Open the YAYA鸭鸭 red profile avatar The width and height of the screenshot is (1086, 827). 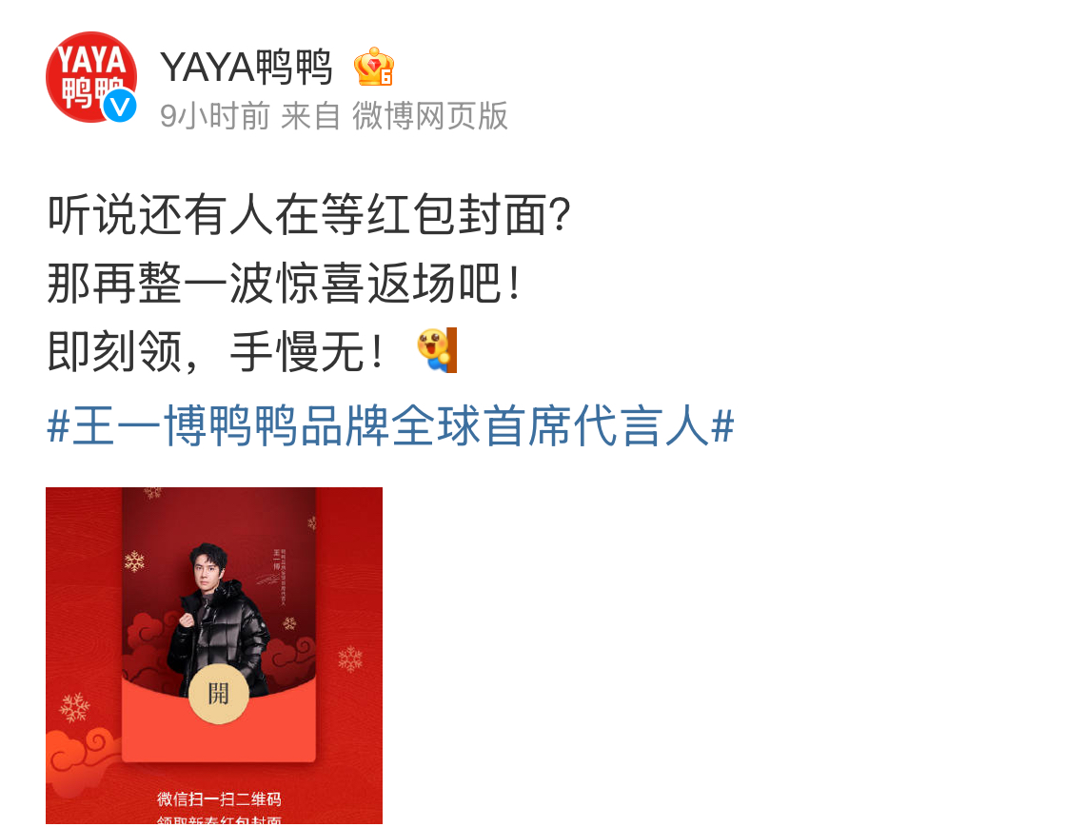click(90, 77)
